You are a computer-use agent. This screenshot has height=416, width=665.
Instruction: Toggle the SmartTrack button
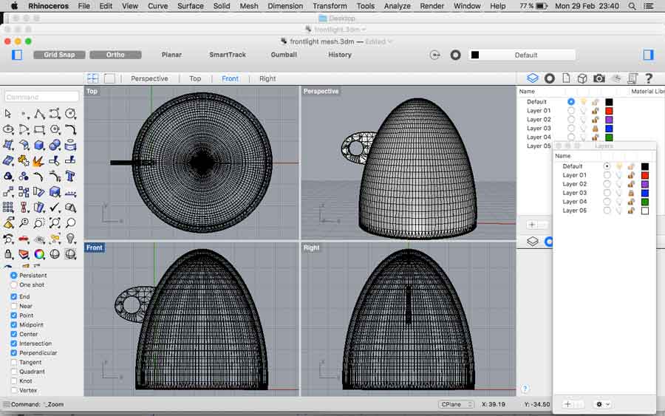click(228, 55)
